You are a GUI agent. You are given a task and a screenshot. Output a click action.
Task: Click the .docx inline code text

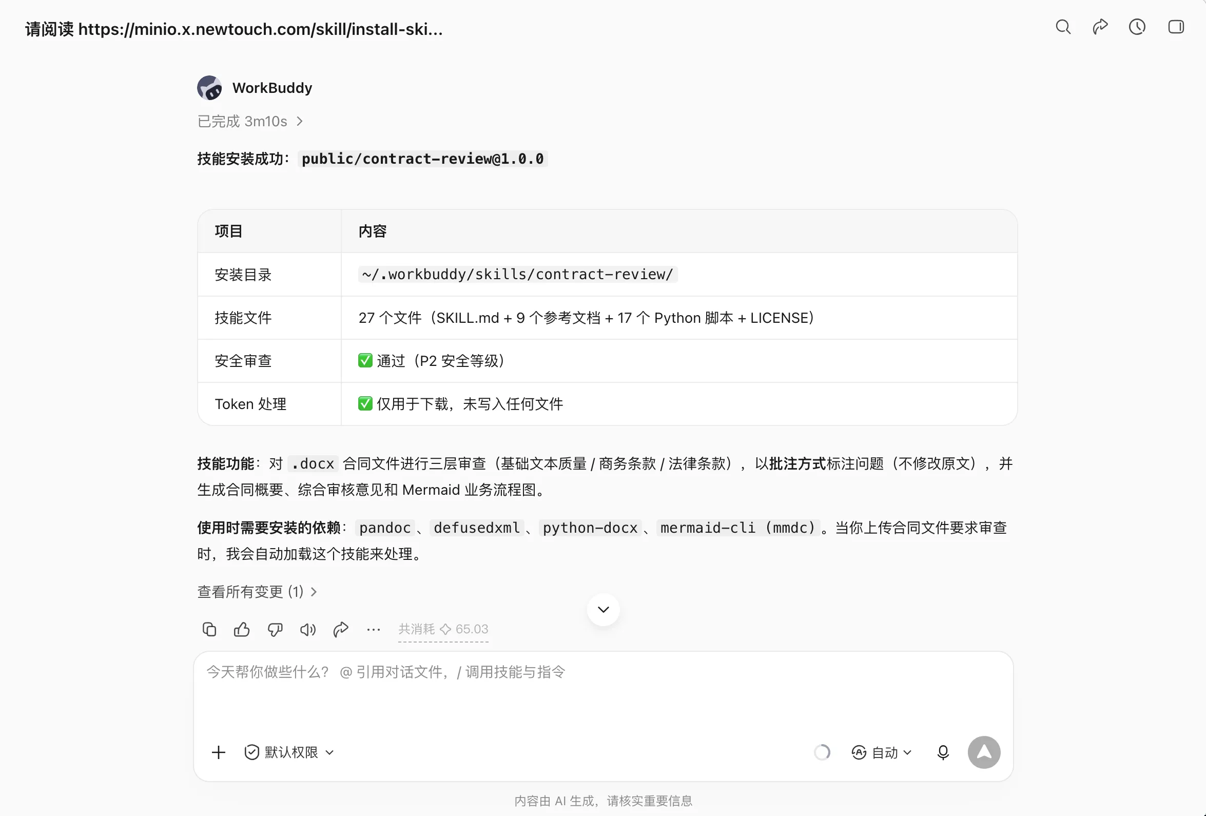(x=313, y=463)
